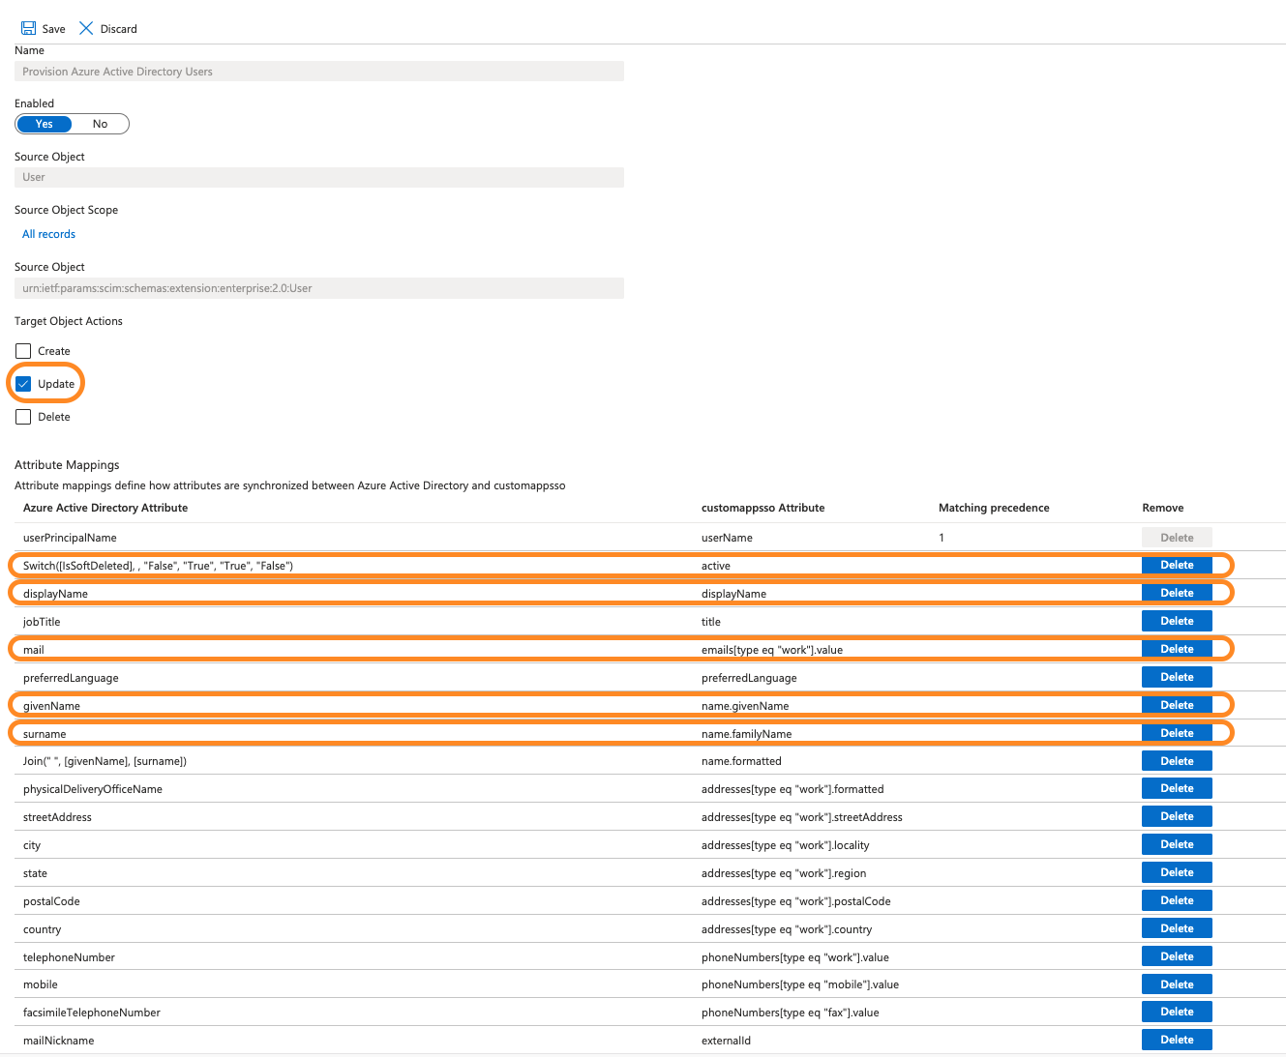Enable the Delete target action checkbox
Screen dimensions: 1286x1057
(x=23, y=417)
